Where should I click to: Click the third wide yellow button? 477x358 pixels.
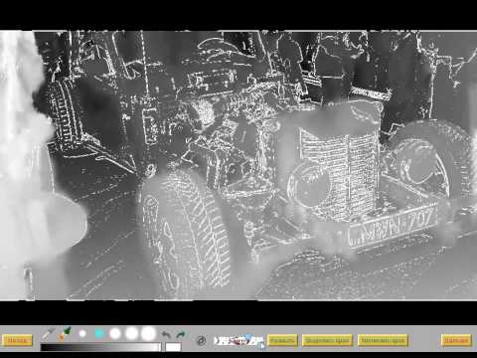[x=383, y=340]
